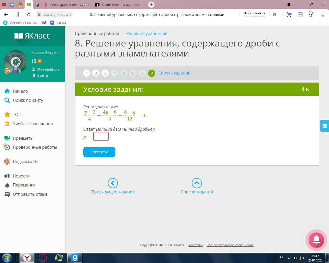This screenshot has height=263, width=329.
Task: Open the browser hamburger menu
Action: point(289,5)
